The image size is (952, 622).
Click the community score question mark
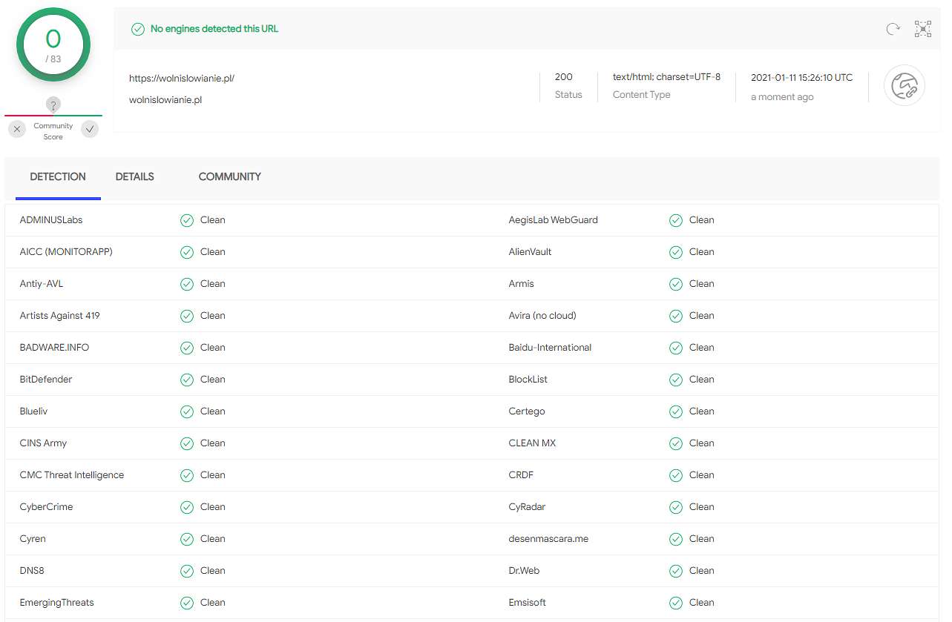[53, 105]
